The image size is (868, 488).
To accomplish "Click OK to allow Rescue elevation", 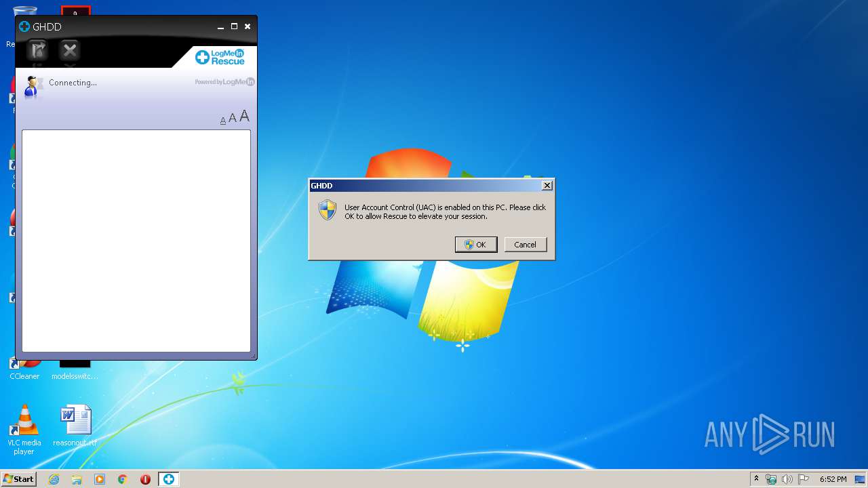I will click(x=476, y=245).
